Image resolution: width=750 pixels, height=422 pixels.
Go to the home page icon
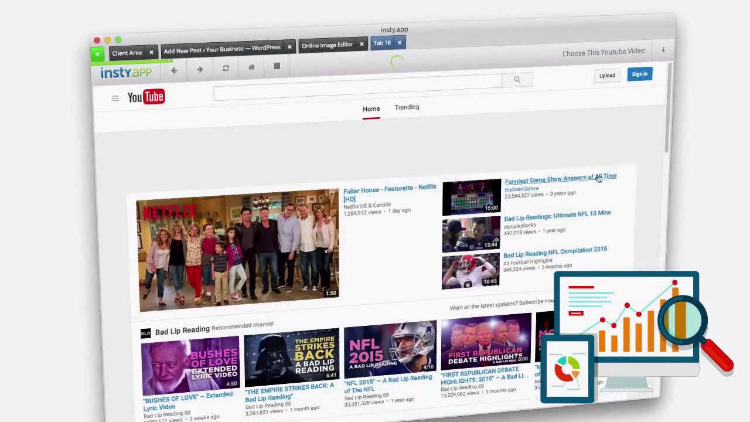(x=251, y=67)
